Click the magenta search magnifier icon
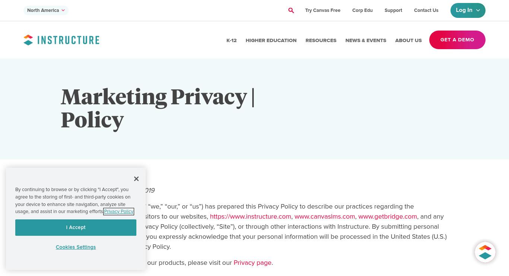The image size is (509, 276). point(291,10)
